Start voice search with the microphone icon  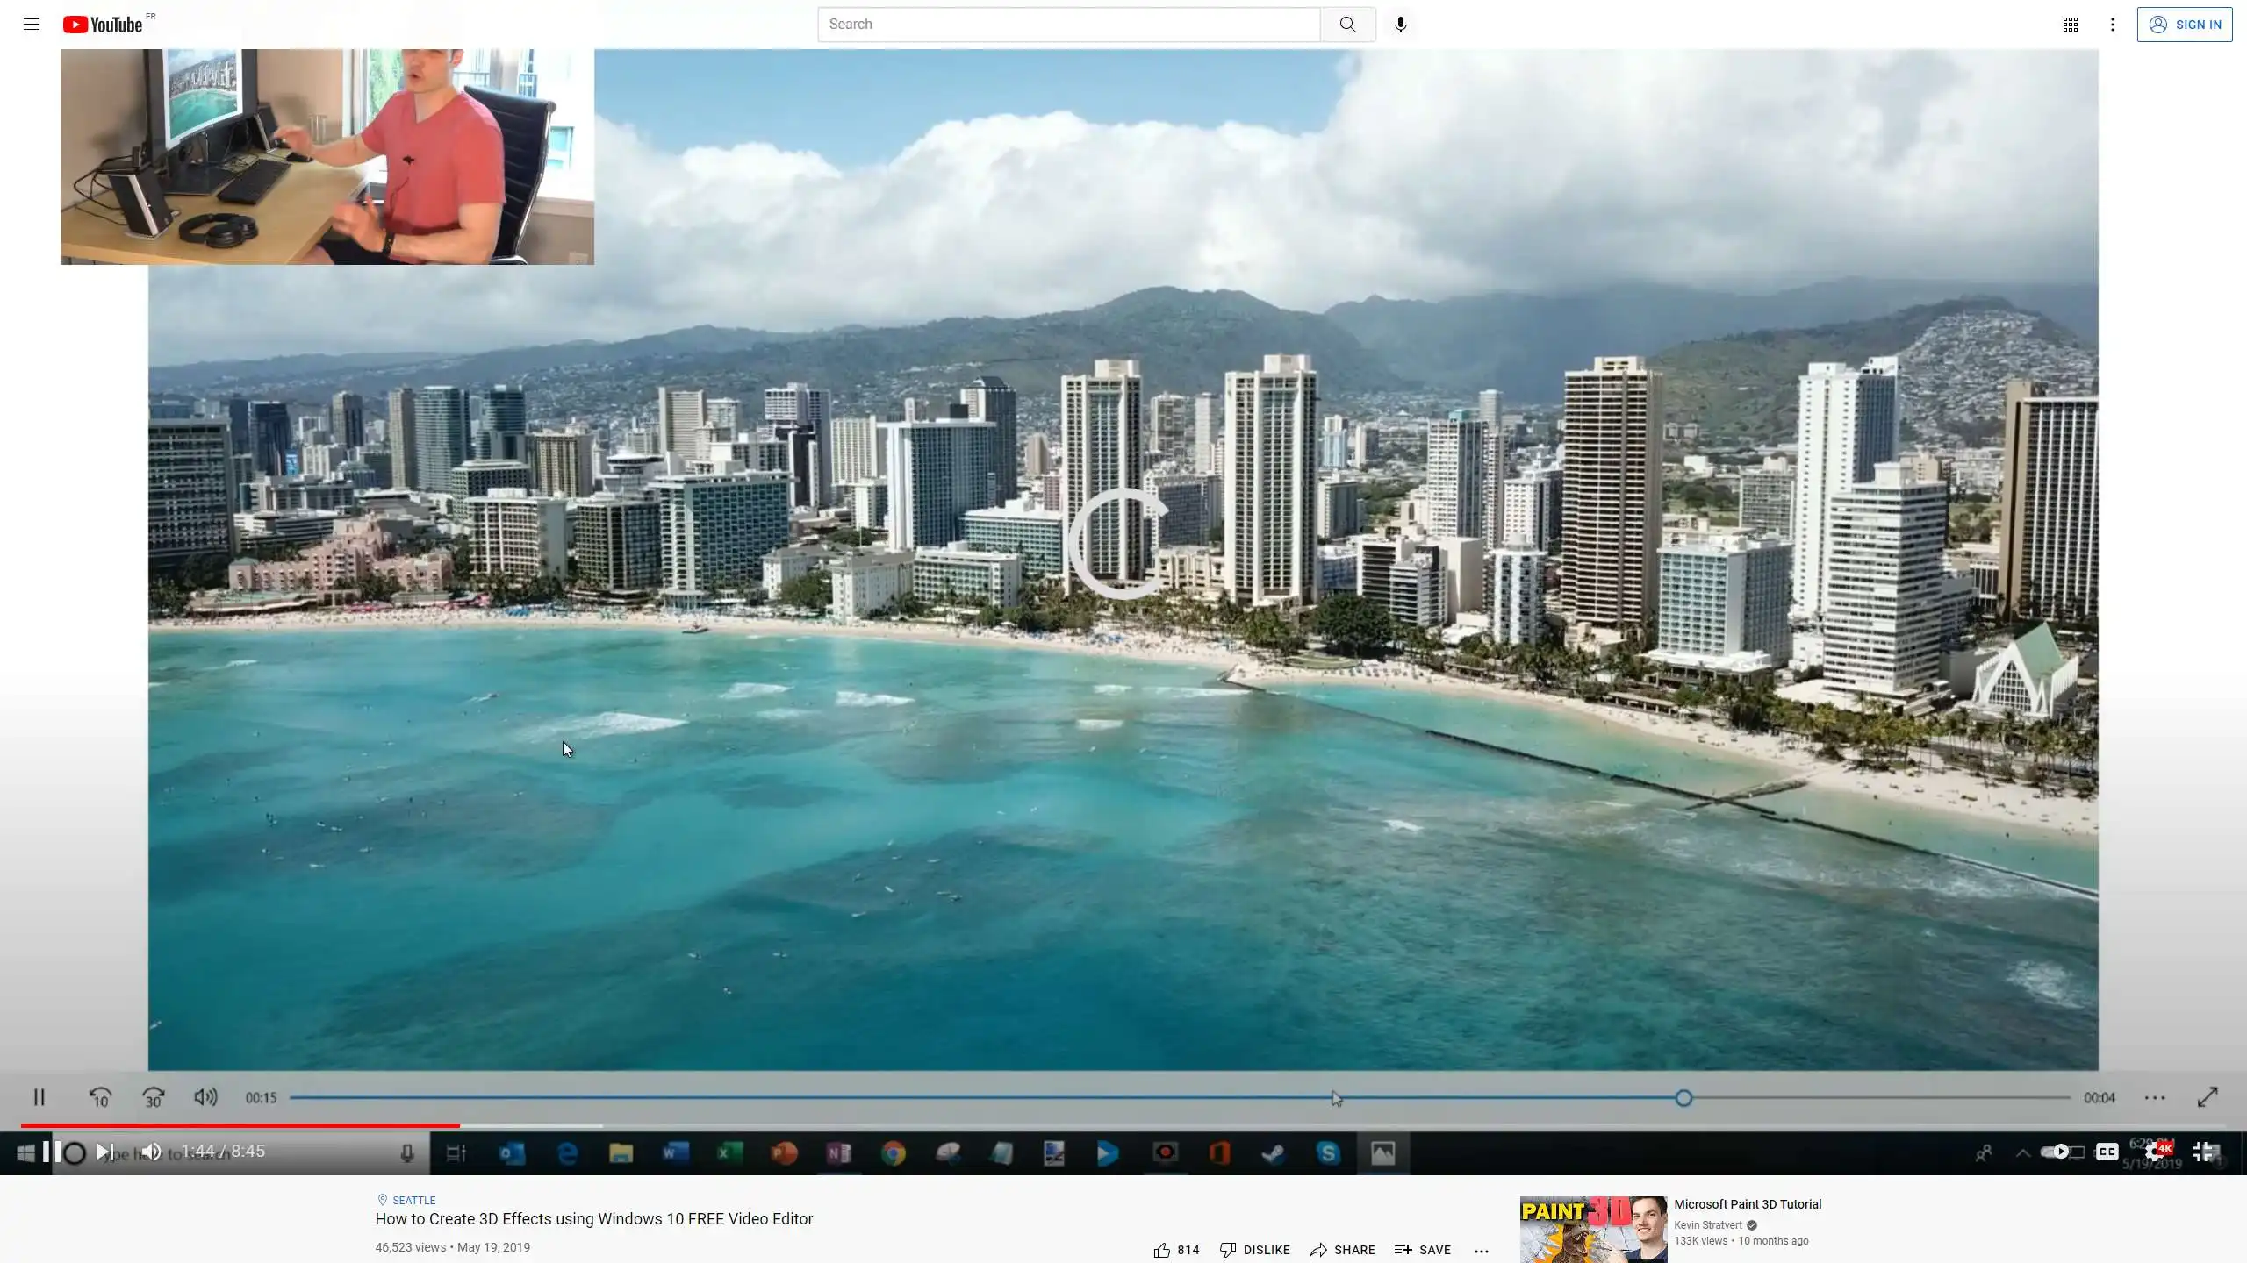1401,25
